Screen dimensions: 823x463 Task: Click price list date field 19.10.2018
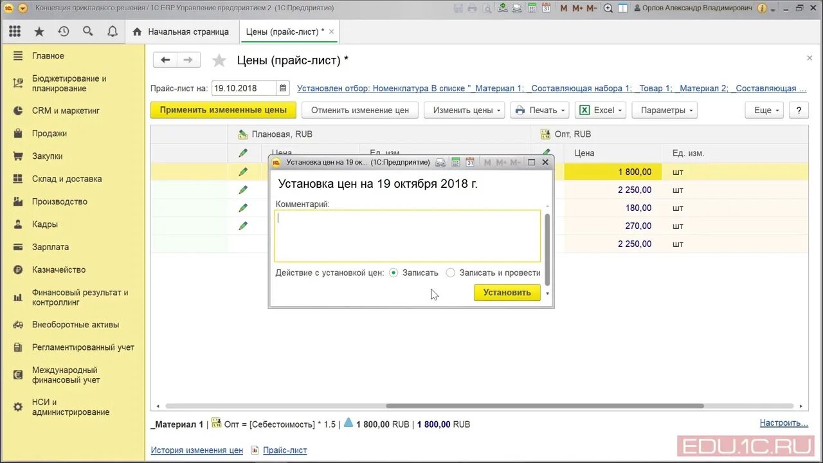pyautogui.click(x=244, y=88)
